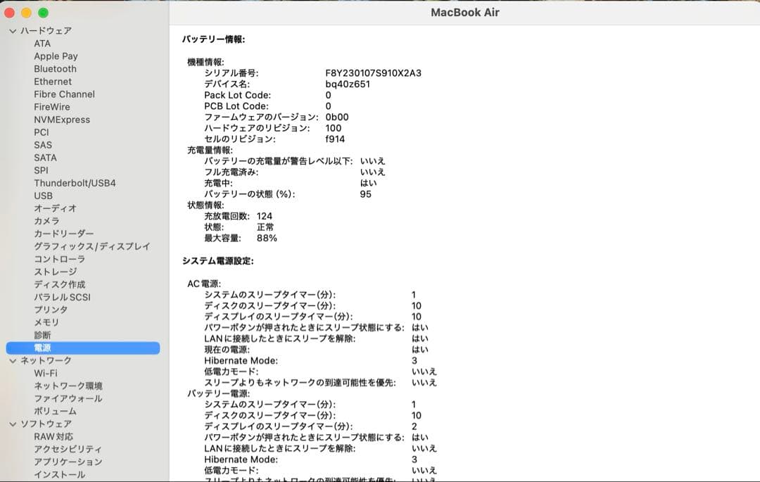Collapse the ネットワーク category
Image resolution: width=760 pixels, height=482 pixels.
pos(12,360)
